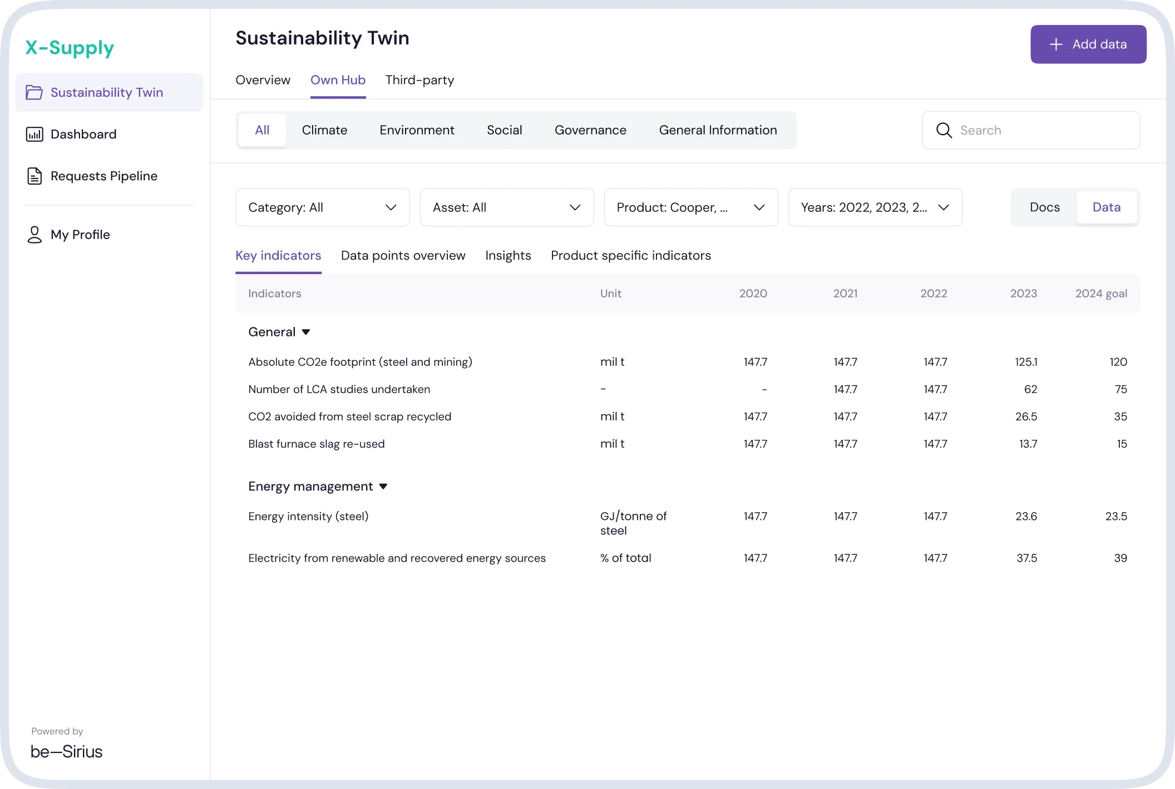Click the Requests Pipeline document icon
The height and width of the screenshot is (789, 1175).
pos(34,176)
